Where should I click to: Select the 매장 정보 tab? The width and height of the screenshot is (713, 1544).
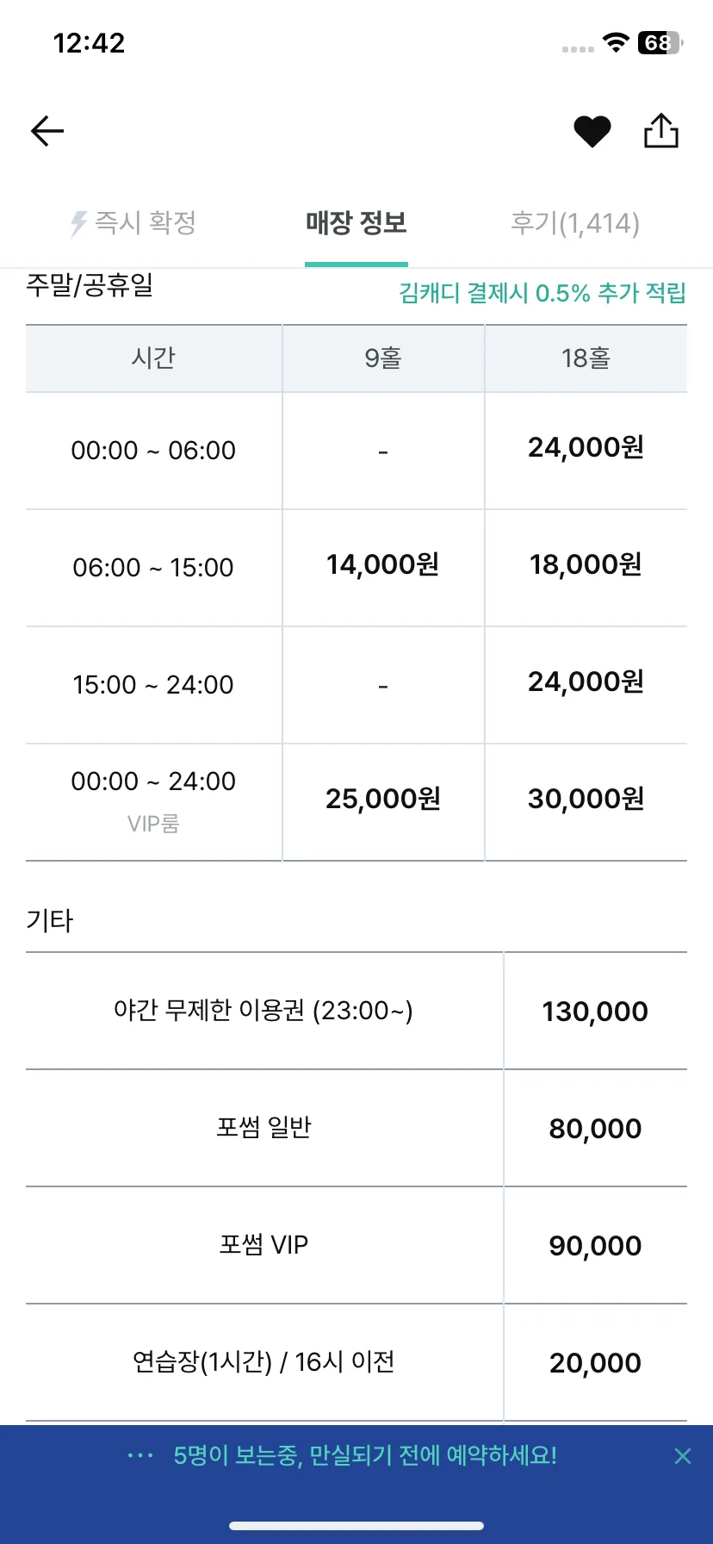[356, 223]
